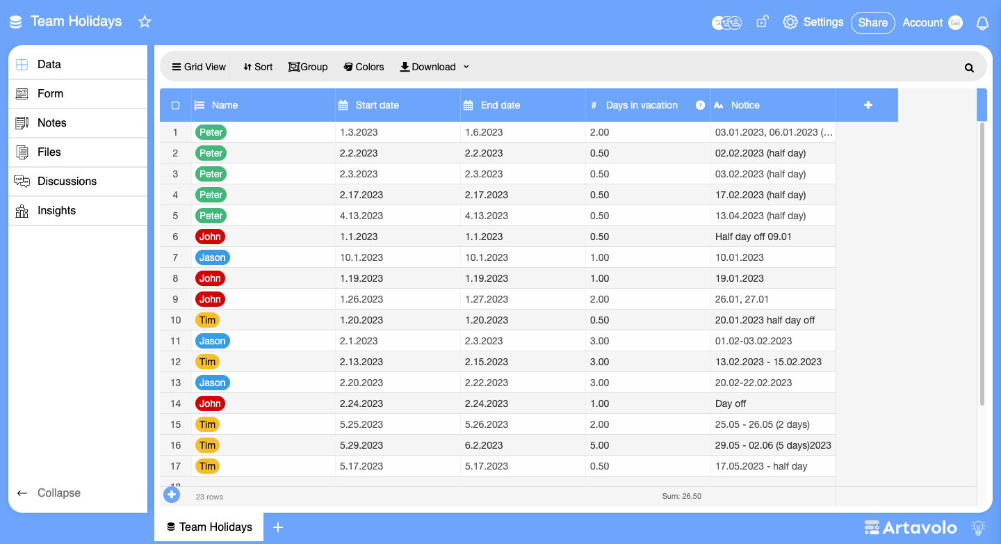Screen dimensions: 1001x544
Task: Open the Notes section in the sidebar
Action: [78, 123]
